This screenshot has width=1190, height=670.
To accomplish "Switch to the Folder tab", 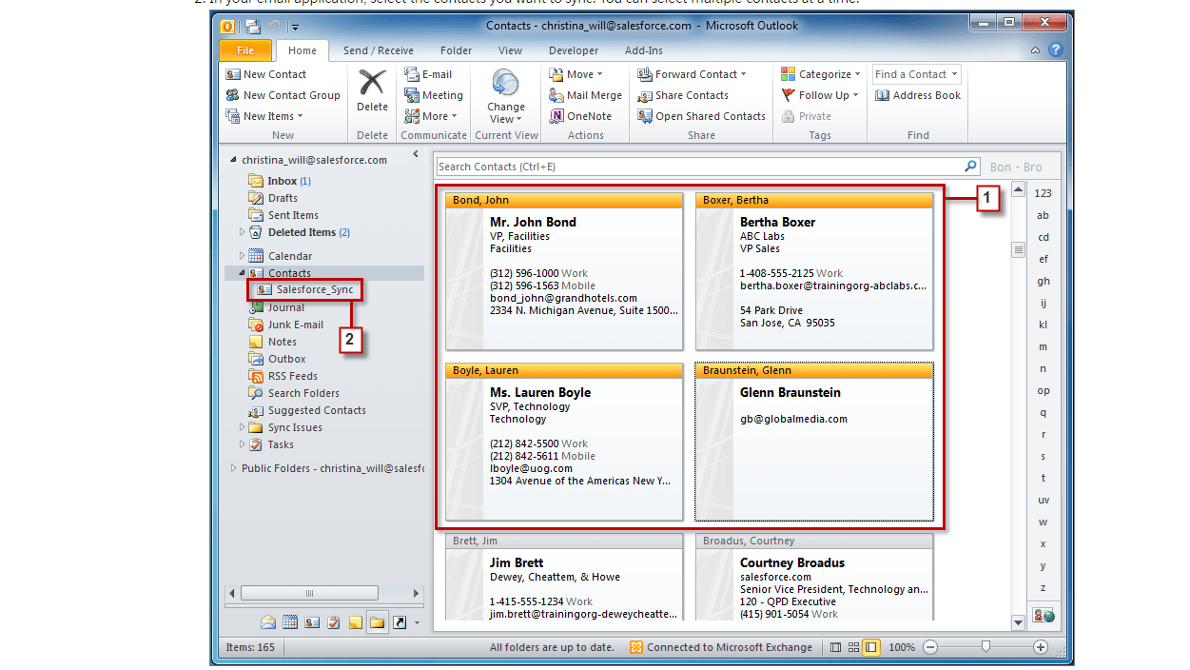I will [x=457, y=50].
